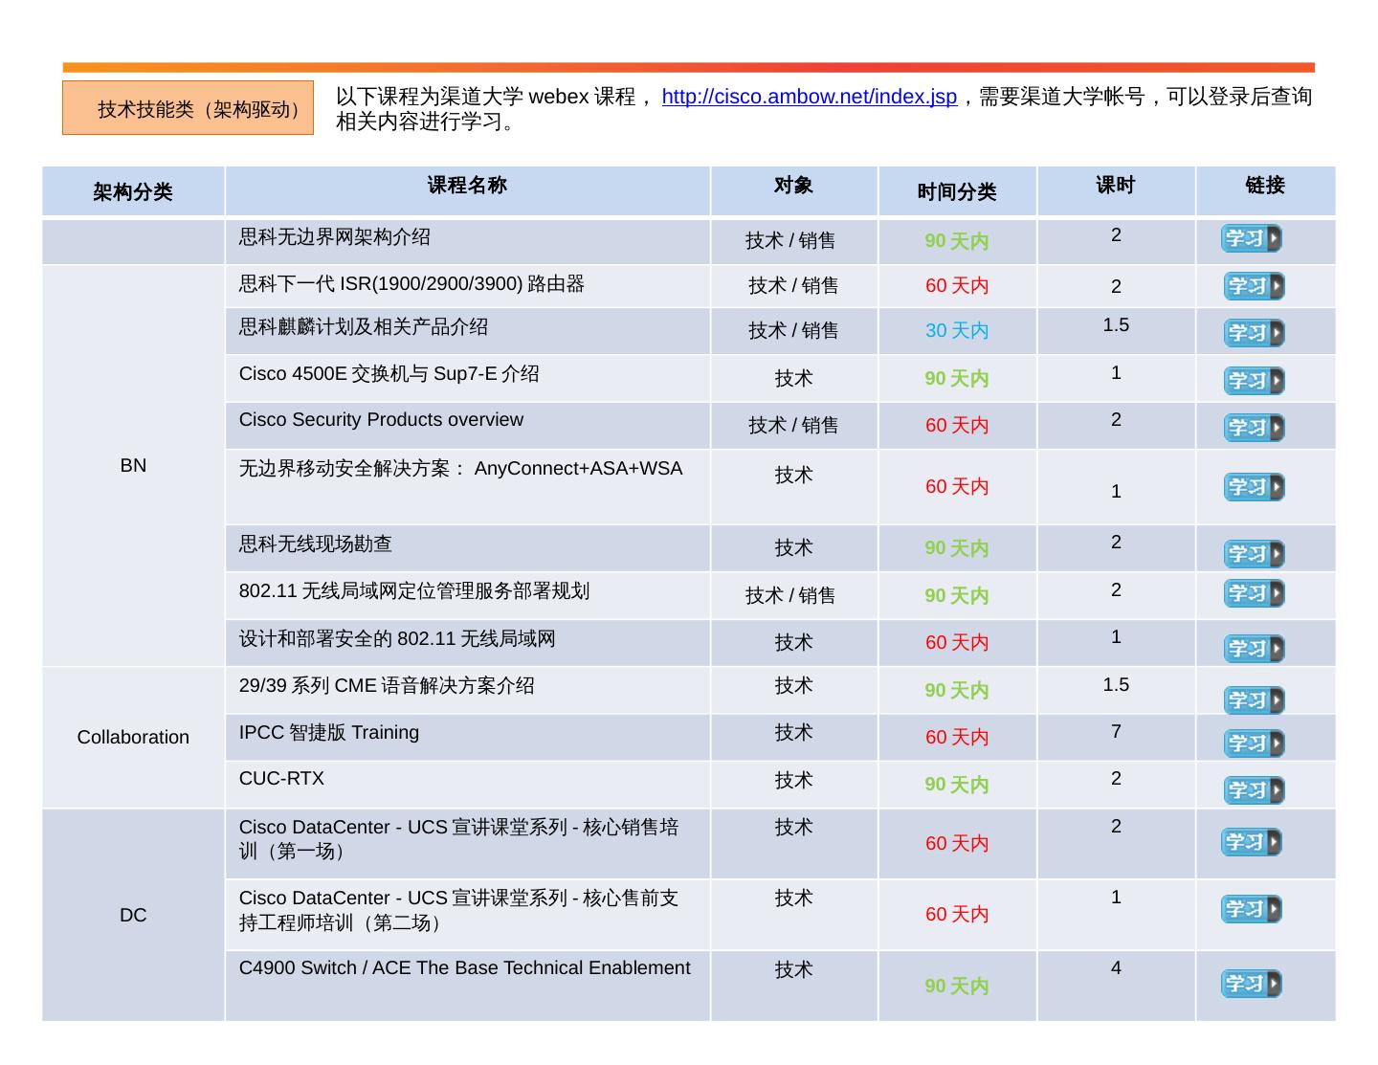Click course name 思科麒麟计划及相关产品介绍
The height and width of the screenshot is (1065, 1378).
coord(364,327)
